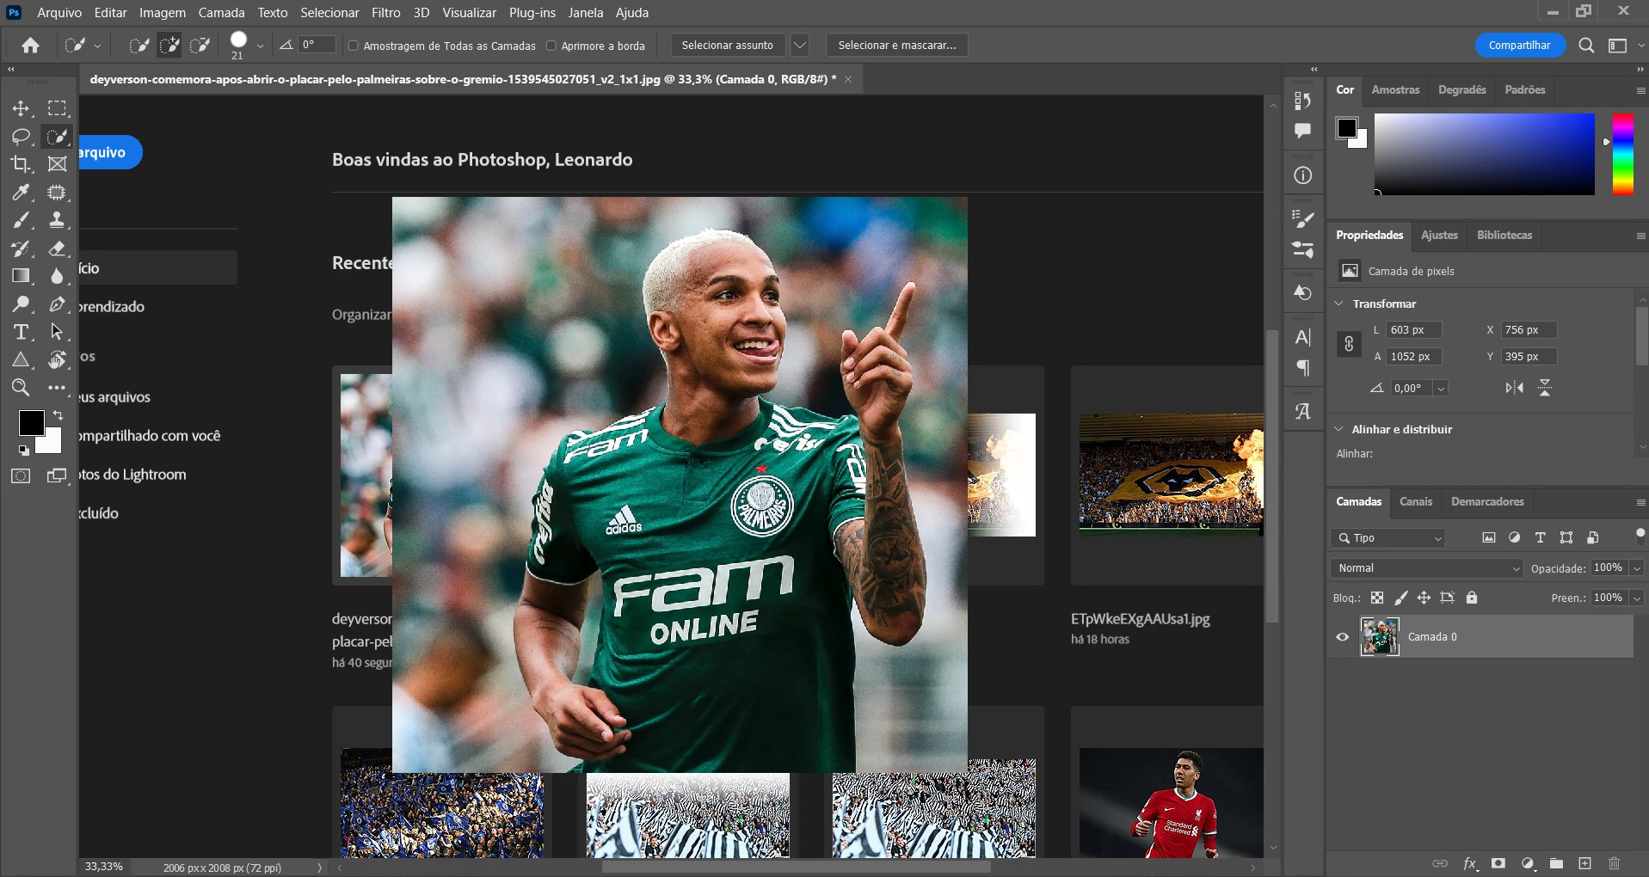The width and height of the screenshot is (1649, 877).
Task: Select the Healing/patch tool in toolbar
Action: click(x=57, y=193)
